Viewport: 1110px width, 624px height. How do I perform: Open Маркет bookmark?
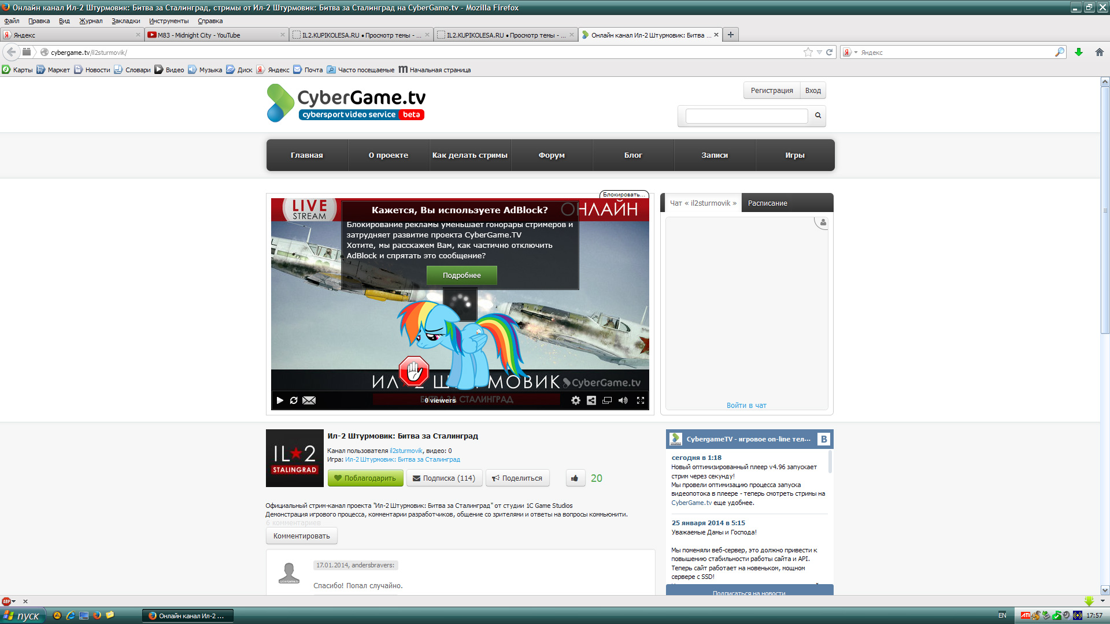[53, 70]
